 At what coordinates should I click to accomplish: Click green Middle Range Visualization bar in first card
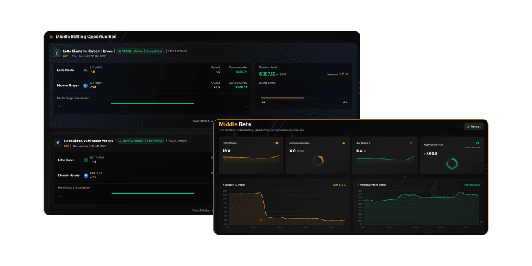[152, 104]
